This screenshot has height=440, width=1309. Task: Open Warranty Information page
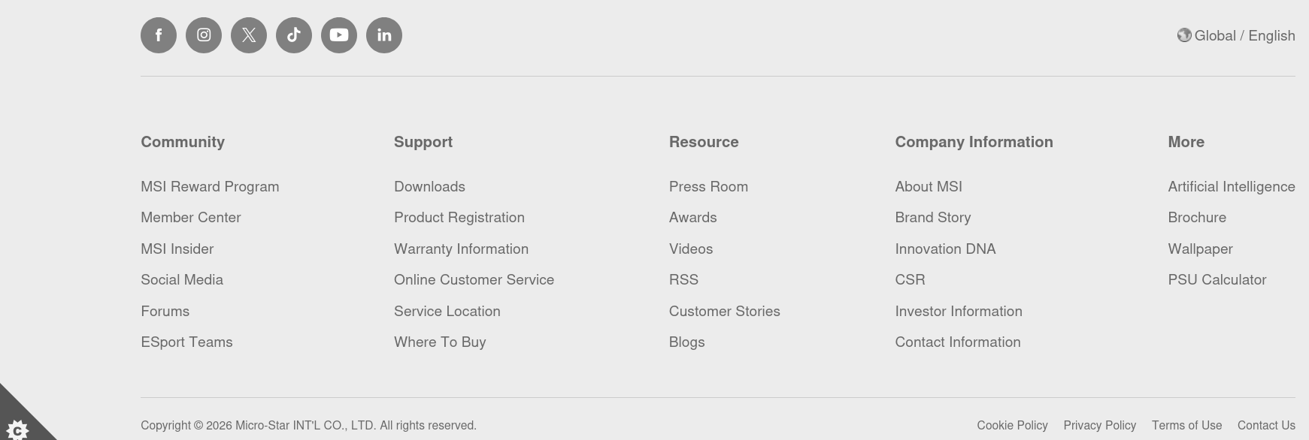coord(461,249)
